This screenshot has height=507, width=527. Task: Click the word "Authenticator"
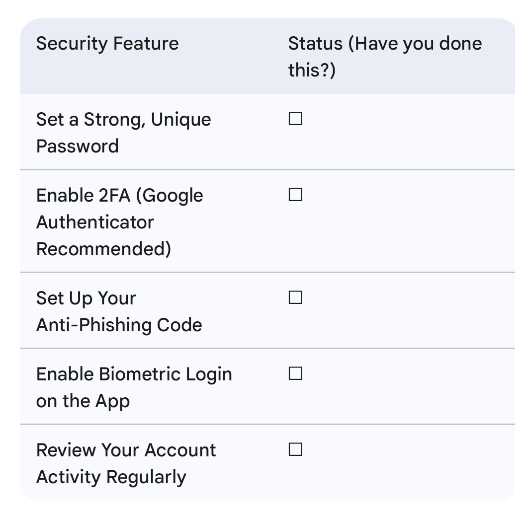95,222
